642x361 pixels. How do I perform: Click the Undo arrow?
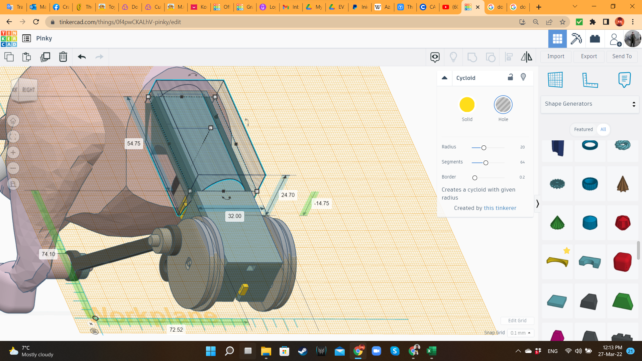click(x=82, y=57)
